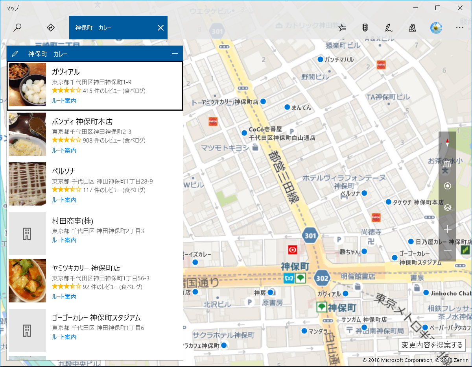Collapse the search results panel
The image size is (472, 367).
click(177, 53)
